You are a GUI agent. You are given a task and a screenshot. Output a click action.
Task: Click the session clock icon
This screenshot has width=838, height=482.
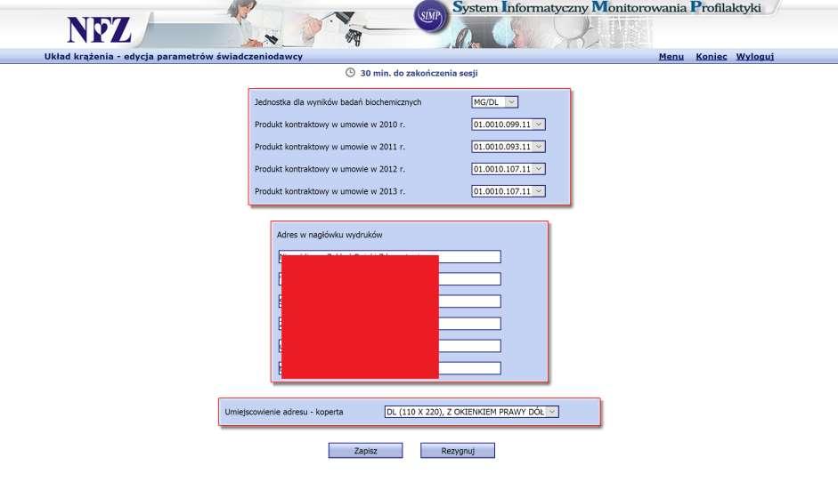(350, 73)
